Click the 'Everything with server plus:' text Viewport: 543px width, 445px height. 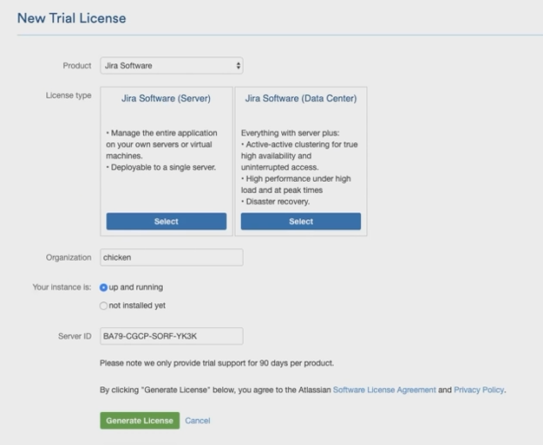291,133
